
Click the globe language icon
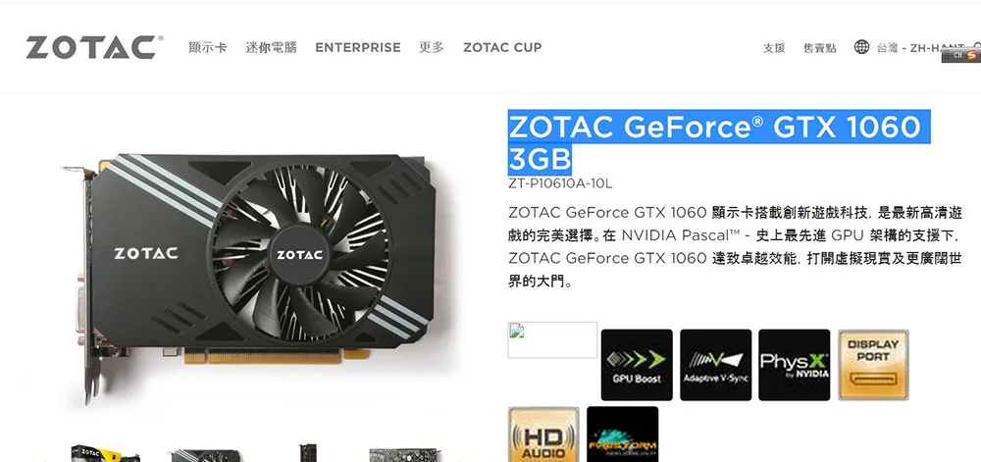click(861, 47)
